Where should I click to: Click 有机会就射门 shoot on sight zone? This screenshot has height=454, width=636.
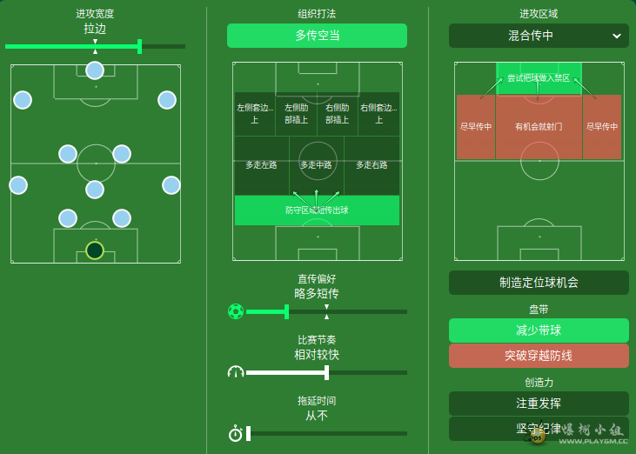point(539,127)
